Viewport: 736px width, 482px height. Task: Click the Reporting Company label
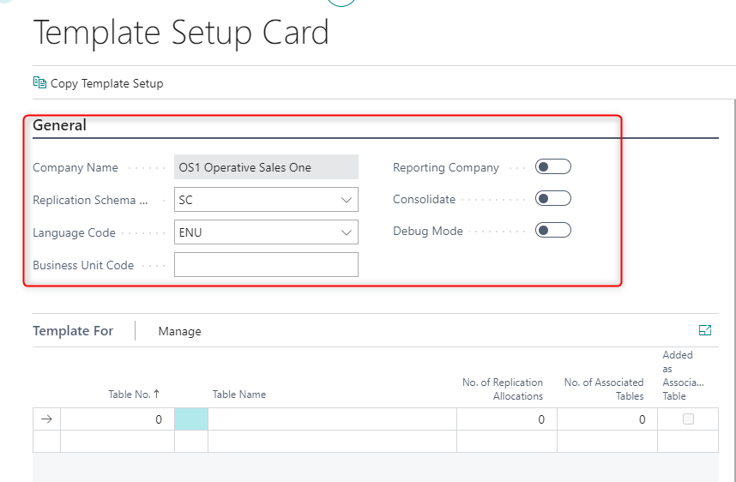[446, 167]
